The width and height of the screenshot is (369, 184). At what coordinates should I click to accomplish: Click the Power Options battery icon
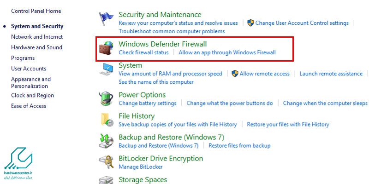tap(106, 99)
